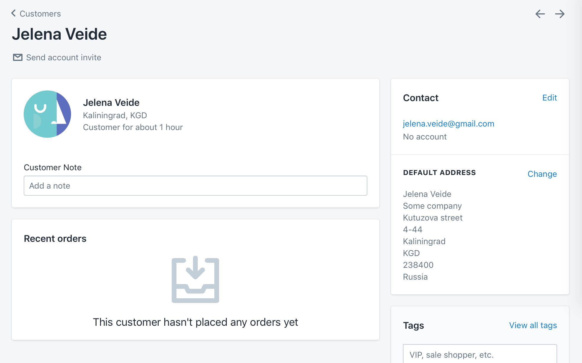The width and height of the screenshot is (582, 363).
Task: Open jelena.veide@gmail.com email link
Action: point(448,124)
